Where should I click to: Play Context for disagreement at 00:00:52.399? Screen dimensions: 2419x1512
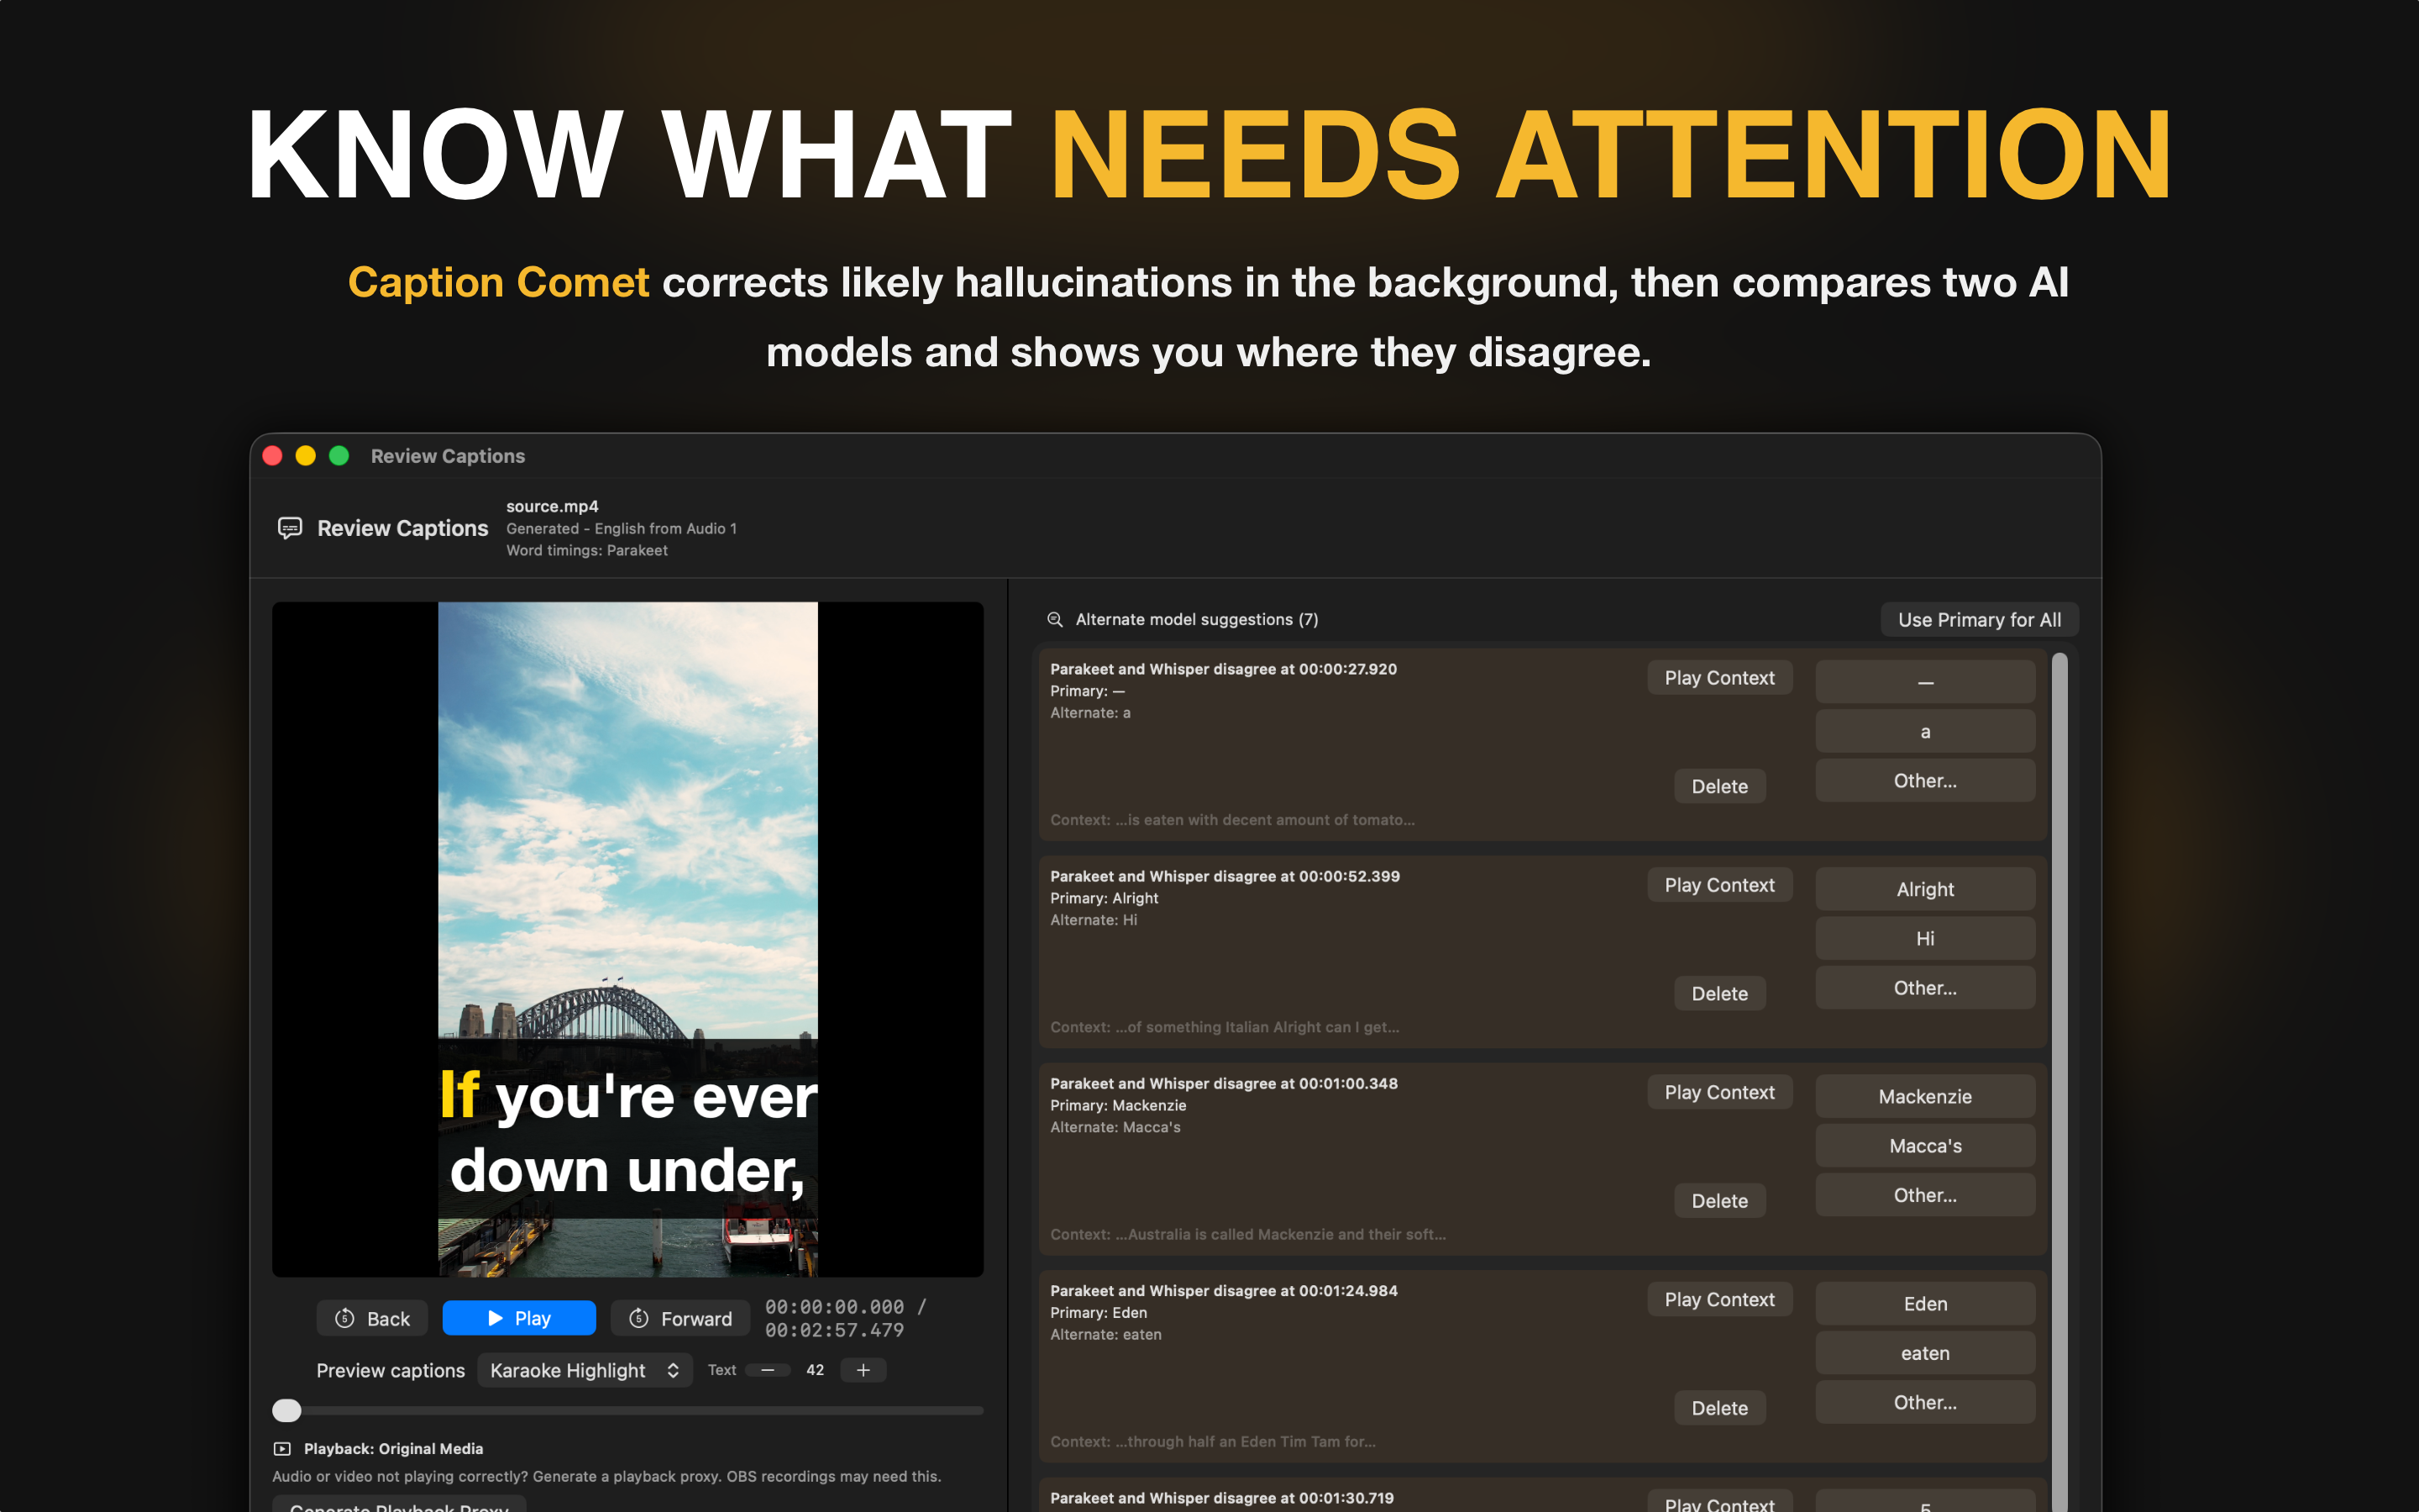click(1719, 885)
